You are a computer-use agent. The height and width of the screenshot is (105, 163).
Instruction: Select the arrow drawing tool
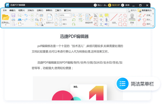pos(120,16)
